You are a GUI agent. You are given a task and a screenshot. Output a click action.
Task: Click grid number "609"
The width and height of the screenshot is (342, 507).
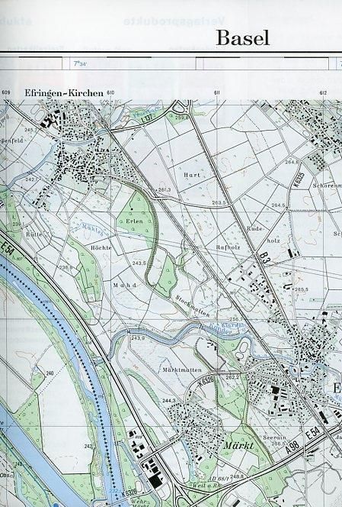coord(6,93)
